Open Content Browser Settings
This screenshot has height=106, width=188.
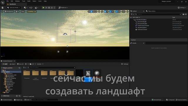pyautogui.click(x=125, y=64)
